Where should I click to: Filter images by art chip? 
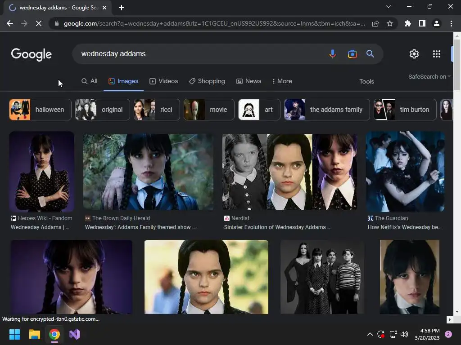coord(259,110)
